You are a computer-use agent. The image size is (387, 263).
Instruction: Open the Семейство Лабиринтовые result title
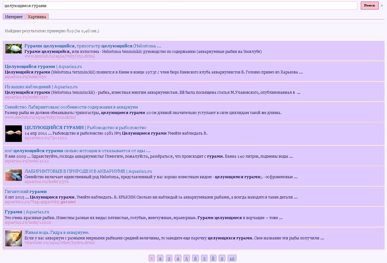coord(71,107)
